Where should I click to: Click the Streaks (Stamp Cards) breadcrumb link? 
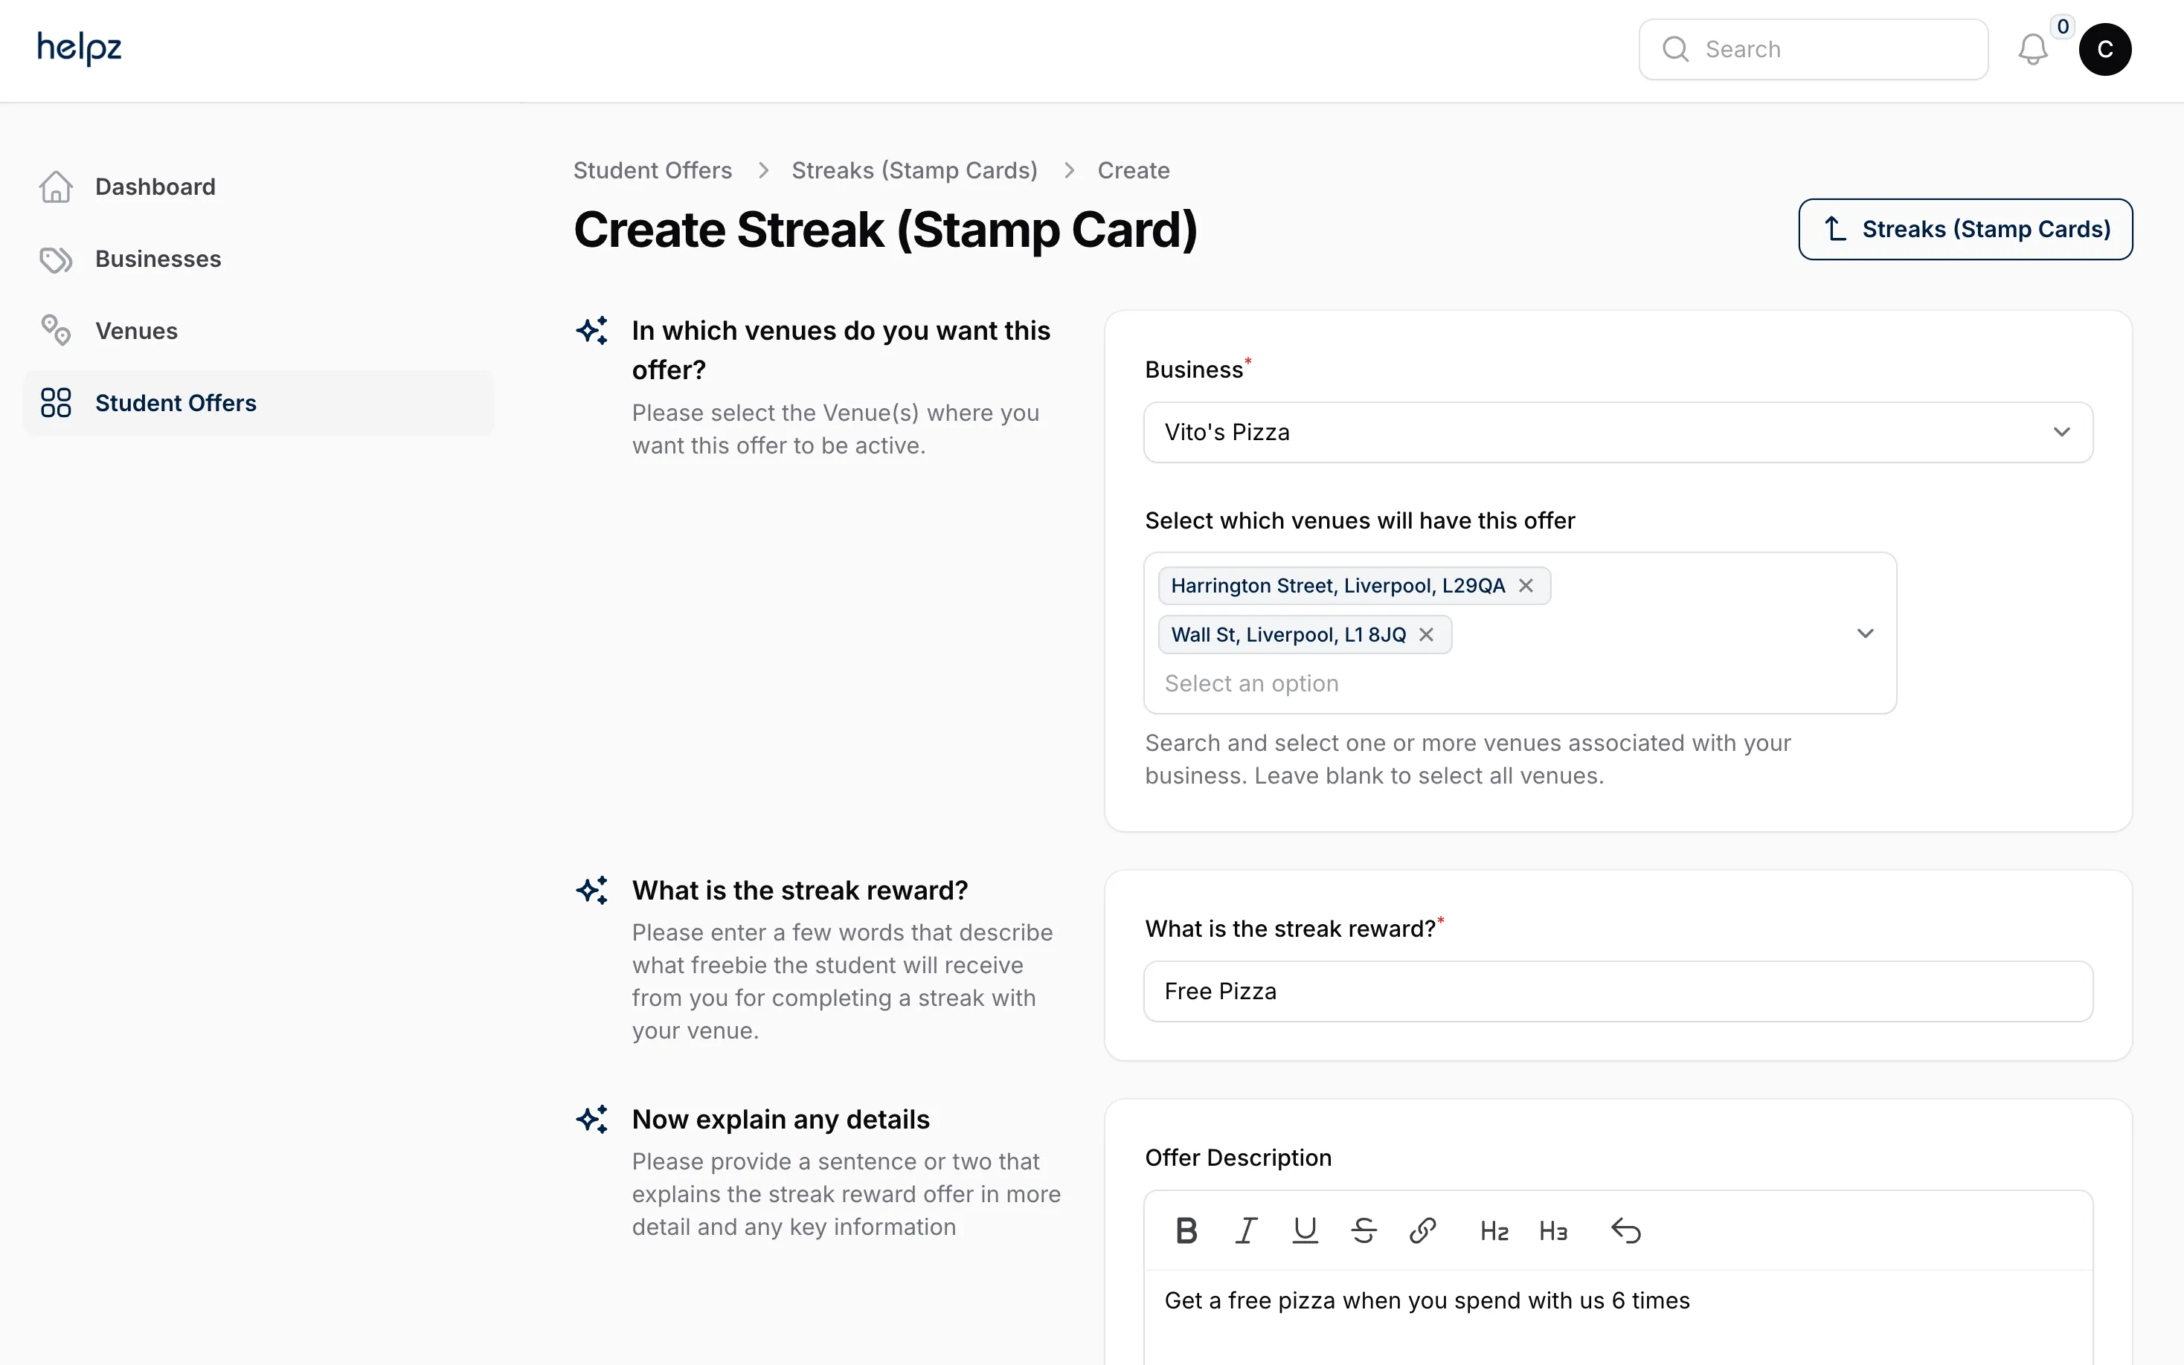[914, 171]
